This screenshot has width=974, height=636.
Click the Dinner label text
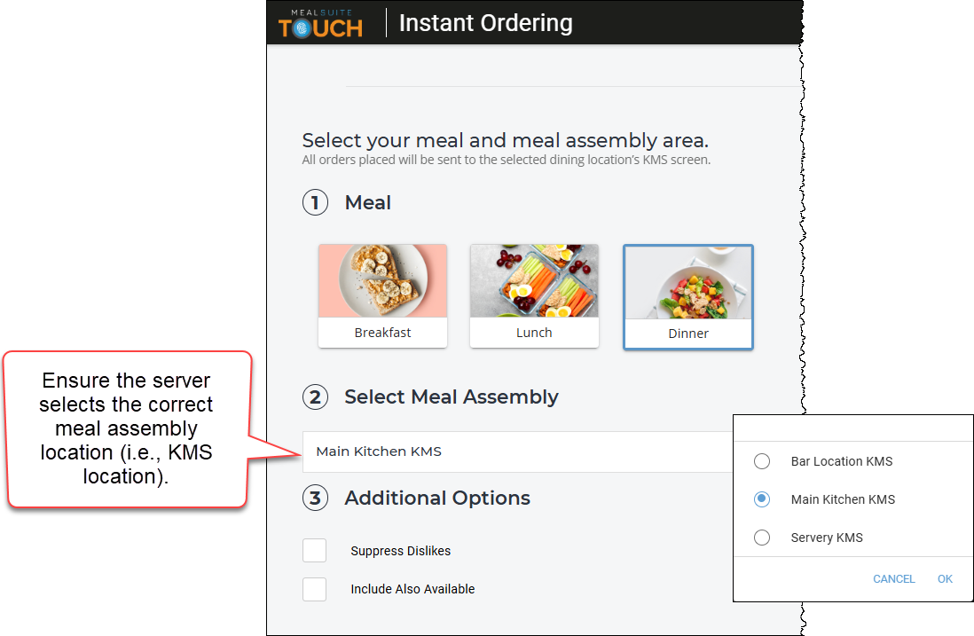point(688,334)
